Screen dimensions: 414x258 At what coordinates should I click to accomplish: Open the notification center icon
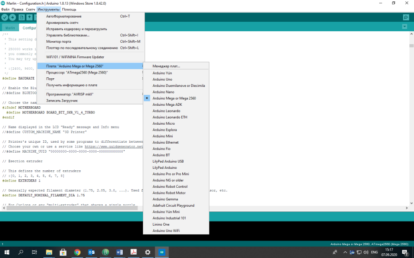[x=405, y=252]
